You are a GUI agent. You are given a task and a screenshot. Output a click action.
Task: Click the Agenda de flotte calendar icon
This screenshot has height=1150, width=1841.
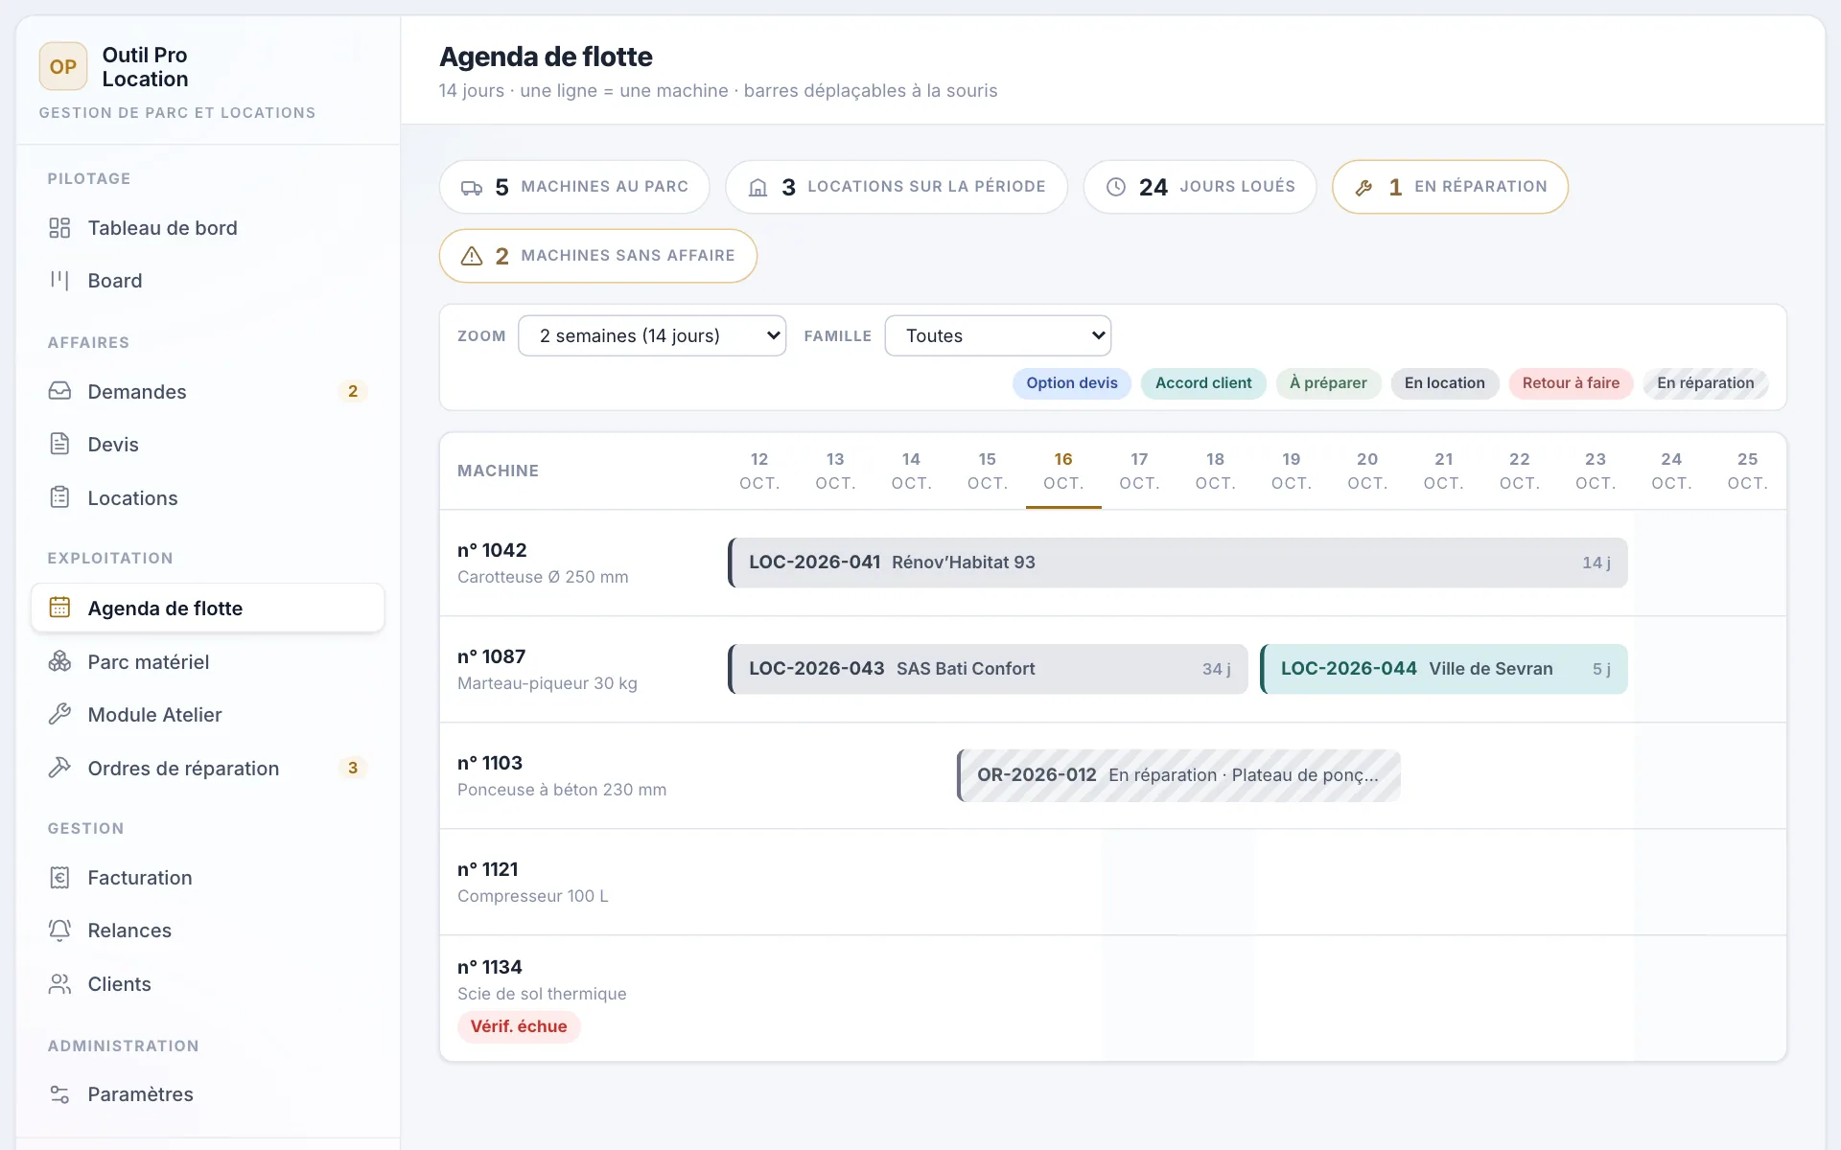tap(59, 608)
